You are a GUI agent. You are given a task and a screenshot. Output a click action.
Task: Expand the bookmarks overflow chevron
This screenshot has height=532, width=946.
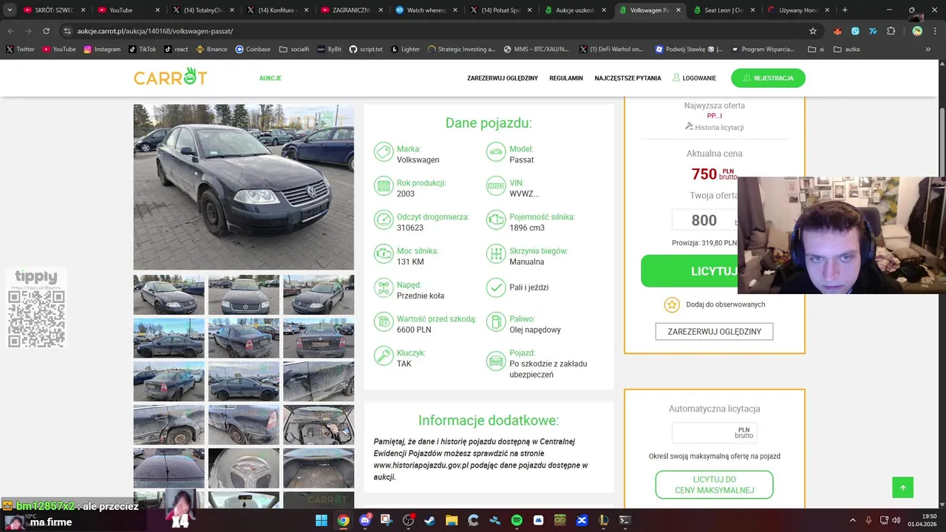pos(928,50)
